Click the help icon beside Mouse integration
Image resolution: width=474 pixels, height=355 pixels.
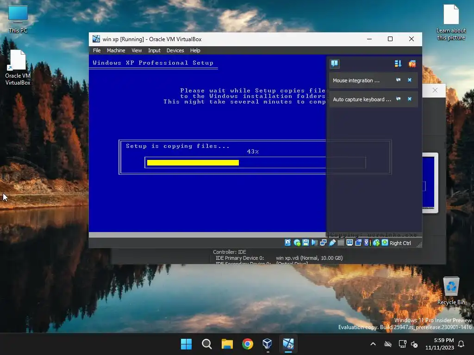399,80
